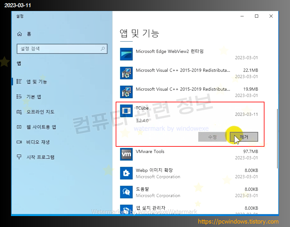Screen dimensions: 290x227
Task: Click the TCube app icon
Action: click(126, 111)
